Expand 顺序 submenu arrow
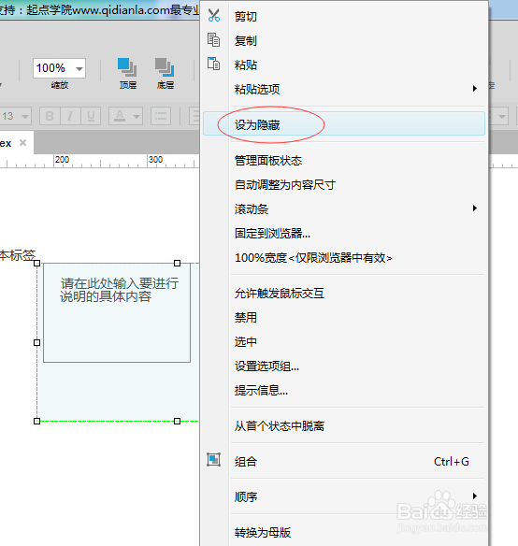Image resolution: width=518 pixels, height=546 pixels. [x=474, y=496]
